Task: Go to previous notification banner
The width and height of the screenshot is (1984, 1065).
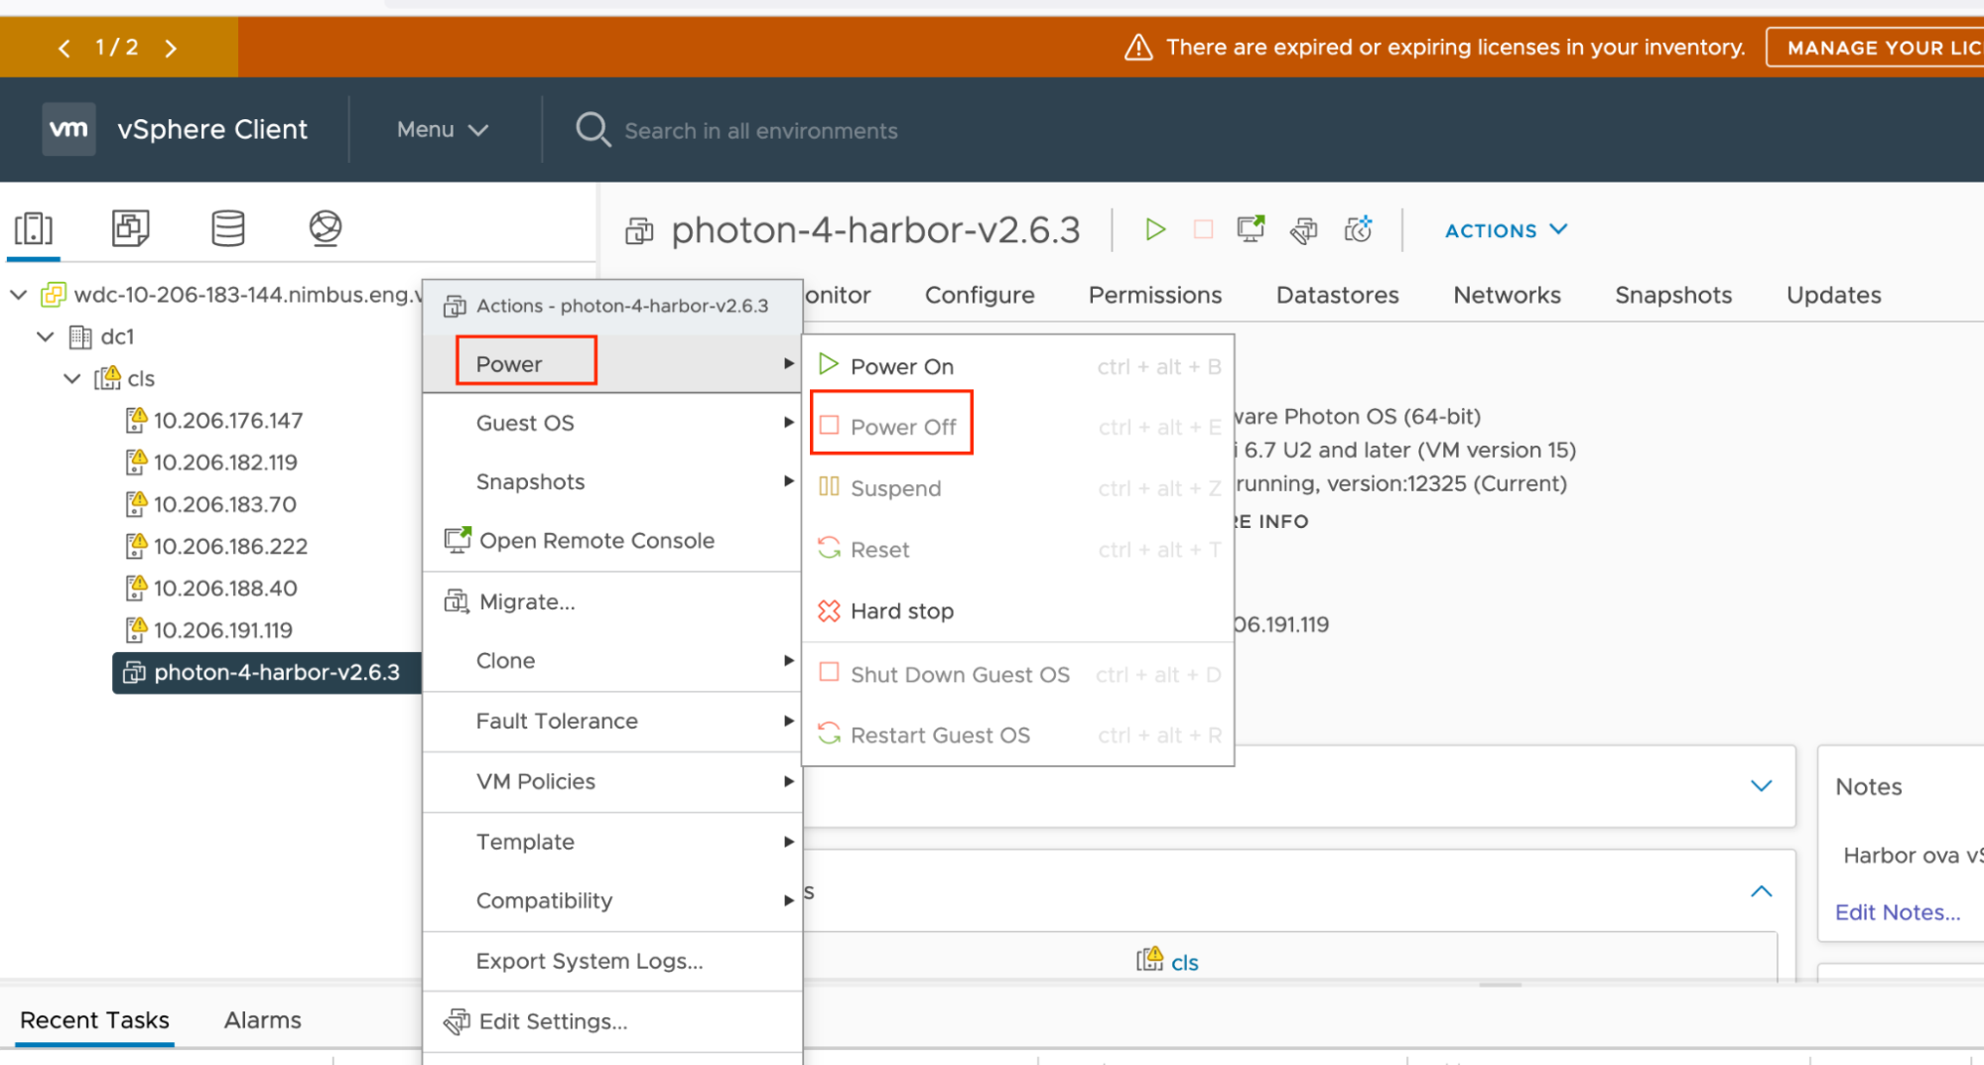Action: click(65, 48)
